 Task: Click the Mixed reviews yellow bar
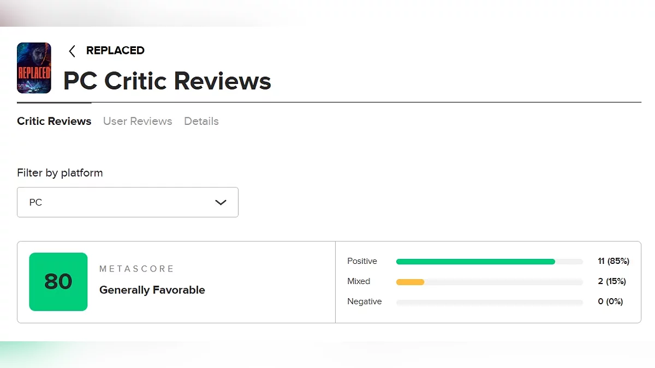coord(409,282)
